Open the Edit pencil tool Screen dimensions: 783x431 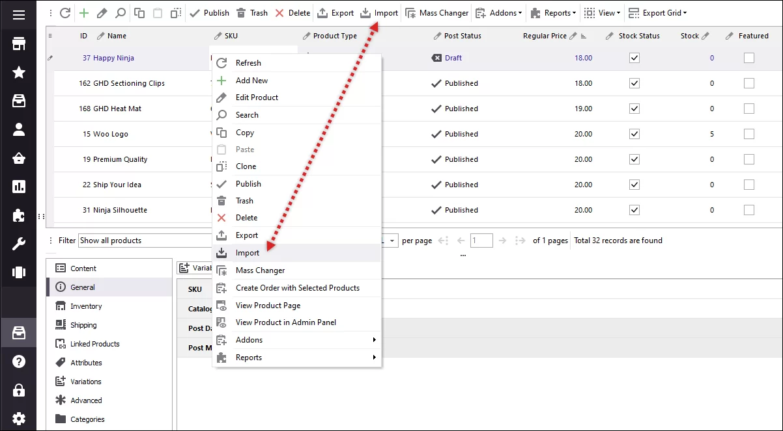coord(102,12)
